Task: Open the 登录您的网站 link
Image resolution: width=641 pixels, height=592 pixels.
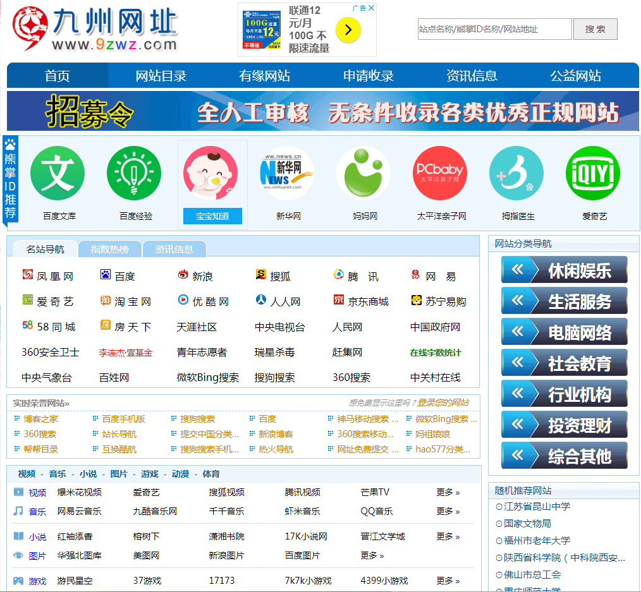Action: tap(443, 402)
